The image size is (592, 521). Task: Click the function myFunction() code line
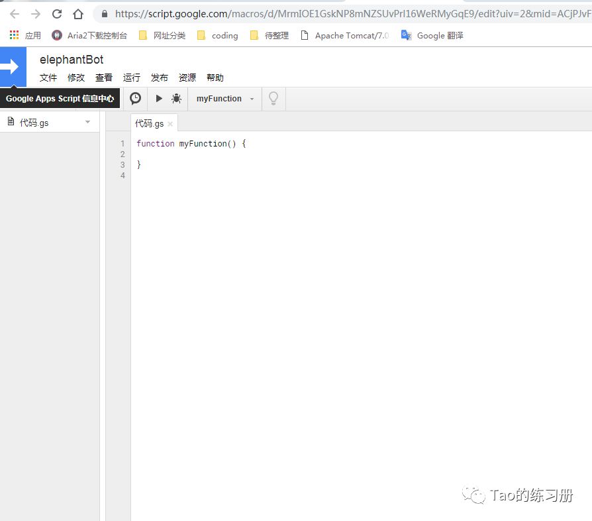191,144
